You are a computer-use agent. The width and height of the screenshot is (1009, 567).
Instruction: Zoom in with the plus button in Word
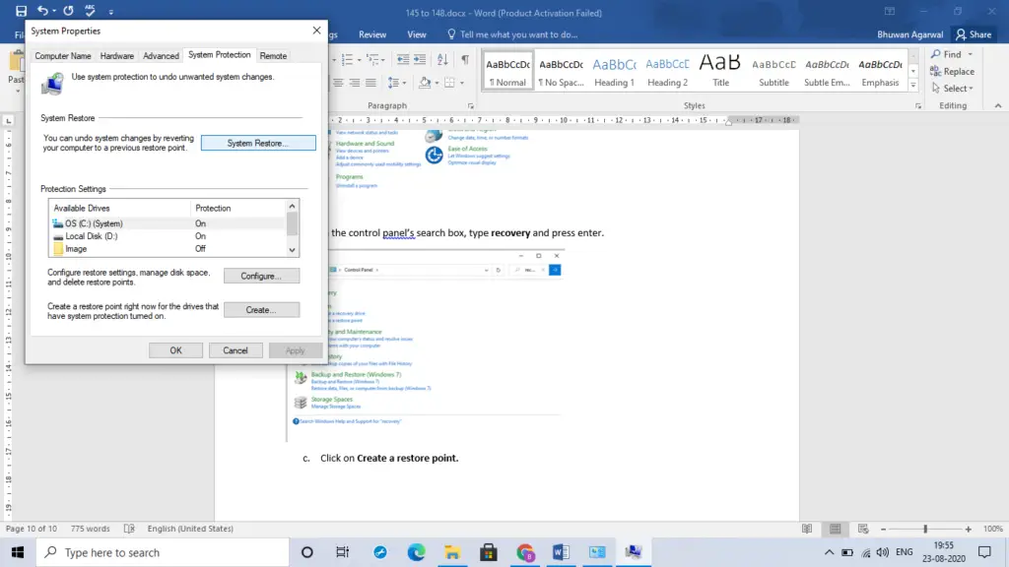tap(969, 529)
